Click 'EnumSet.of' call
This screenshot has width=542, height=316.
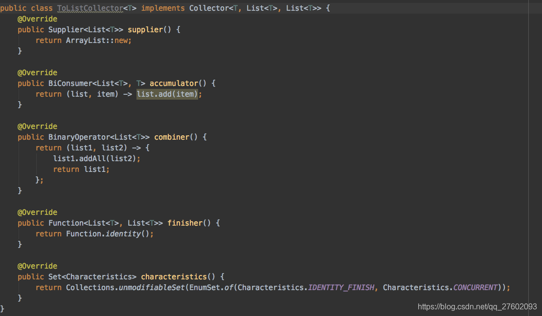click(211, 287)
